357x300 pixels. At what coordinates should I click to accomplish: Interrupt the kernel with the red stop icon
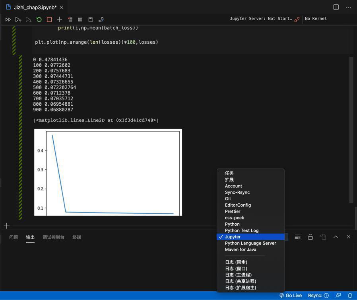49,19
